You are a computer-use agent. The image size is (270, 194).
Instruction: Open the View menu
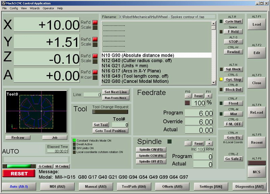click(24, 8)
